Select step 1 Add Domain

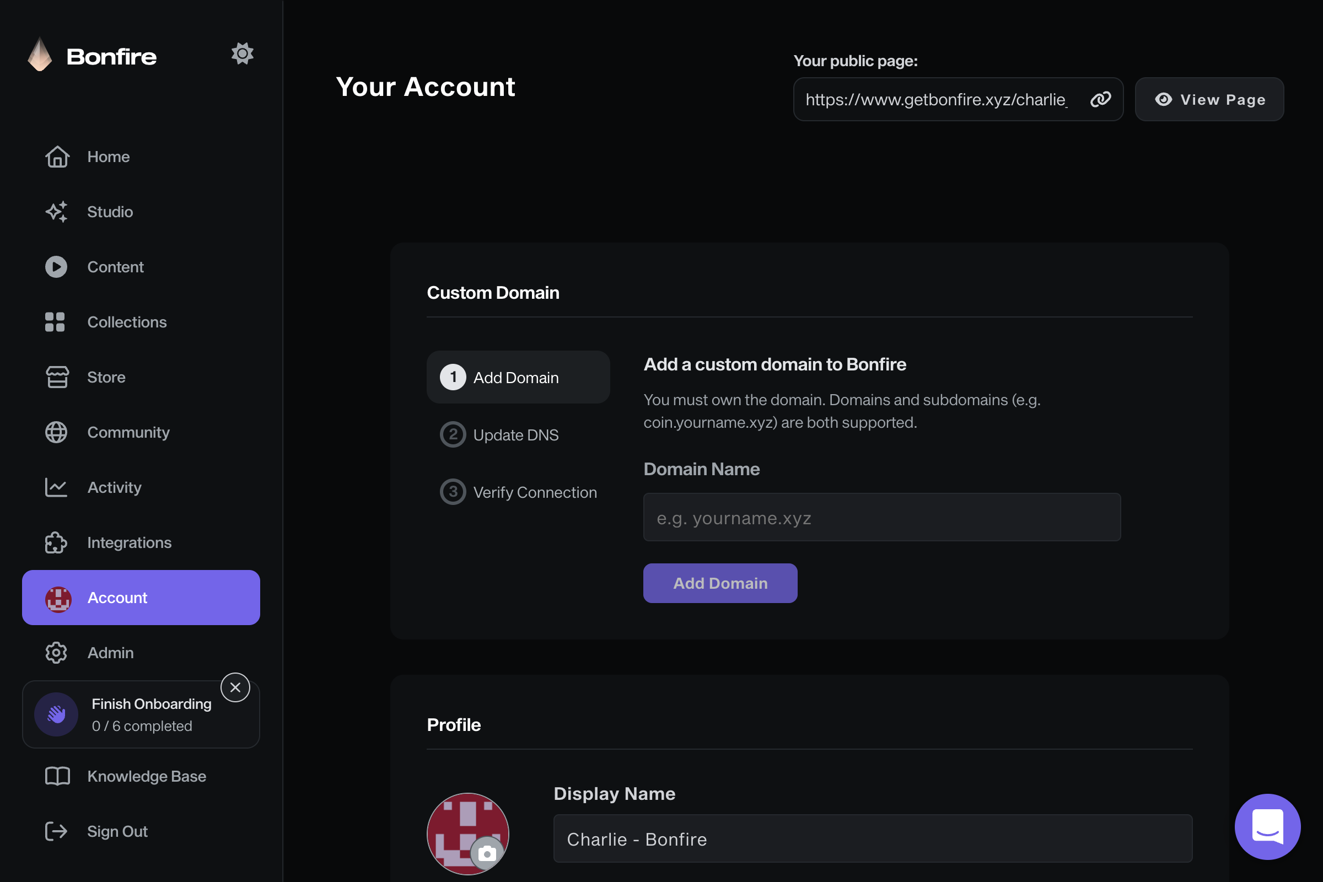(518, 377)
